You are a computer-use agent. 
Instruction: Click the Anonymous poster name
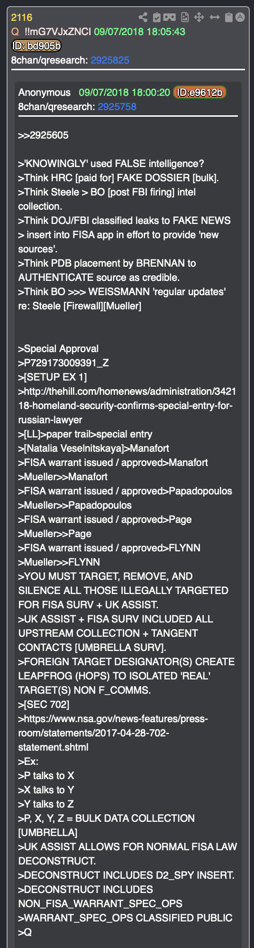pos(44,93)
